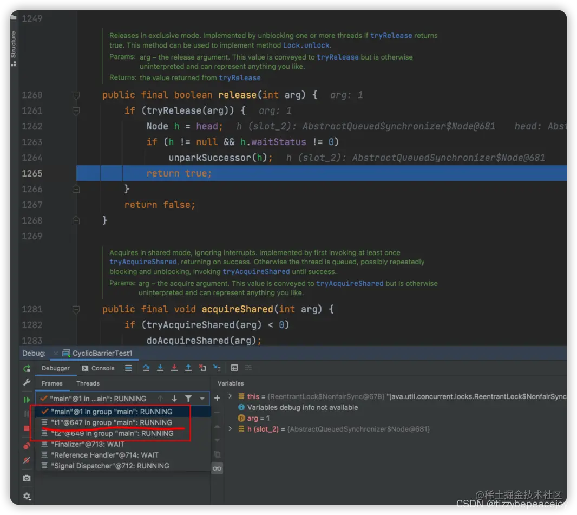Take thread dump with camera icon
Viewport: 577px width, 515px height.
(x=27, y=478)
